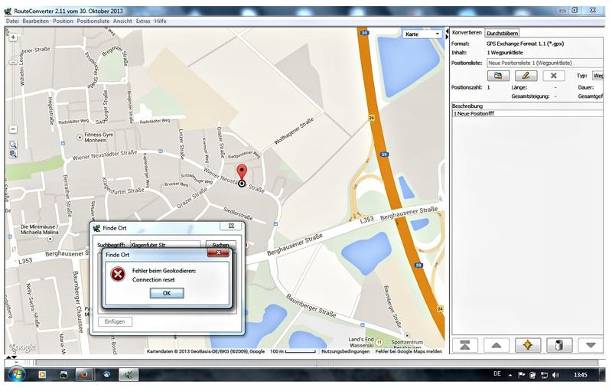Open the Datei menu
The width and height of the screenshot is (612, 391).
click(x=12, y=21)
